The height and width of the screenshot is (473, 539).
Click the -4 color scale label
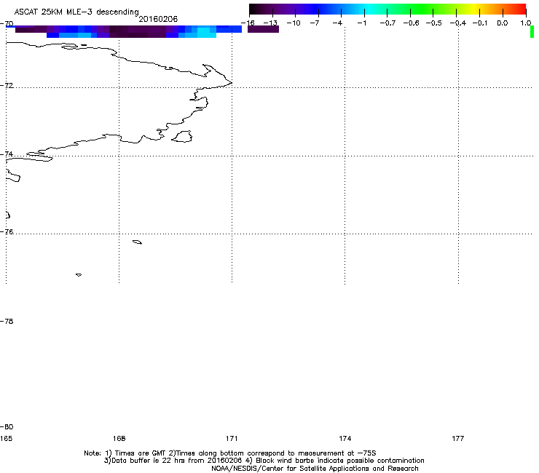(337, 23)
